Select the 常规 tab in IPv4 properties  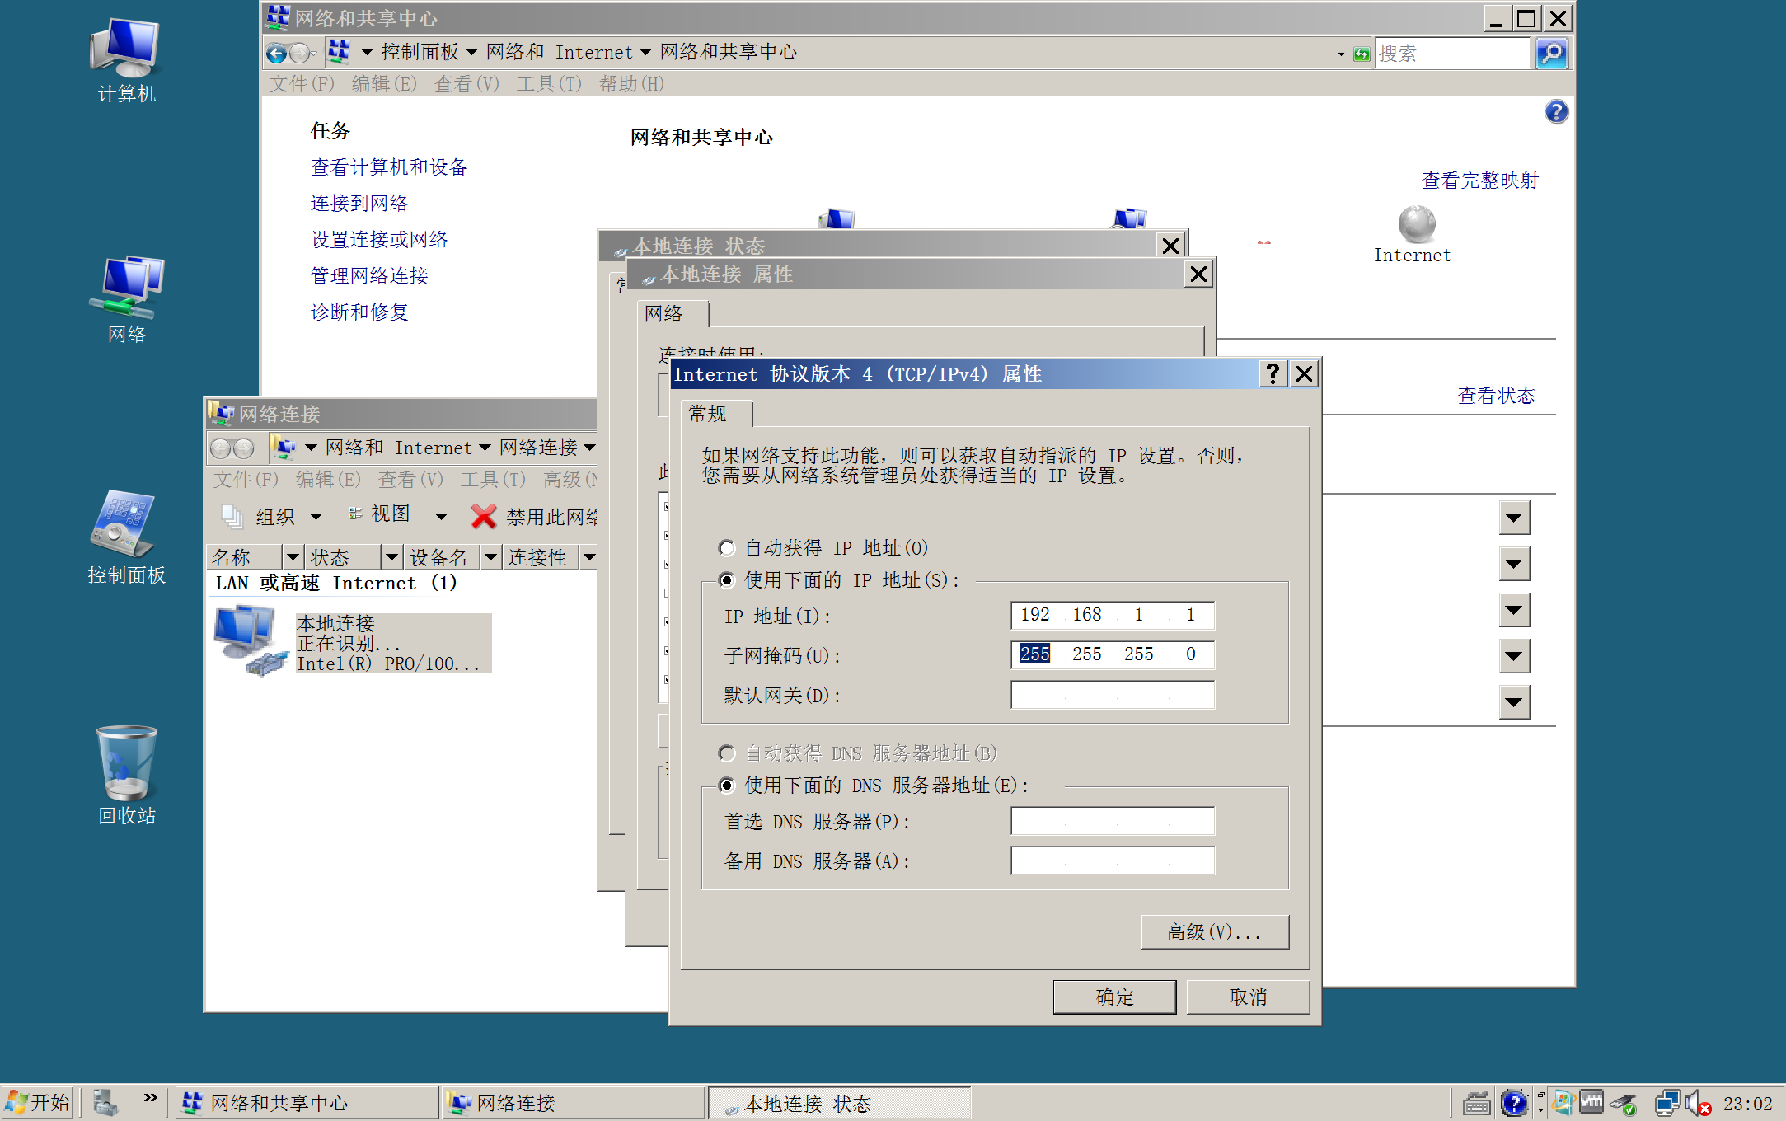709,414
